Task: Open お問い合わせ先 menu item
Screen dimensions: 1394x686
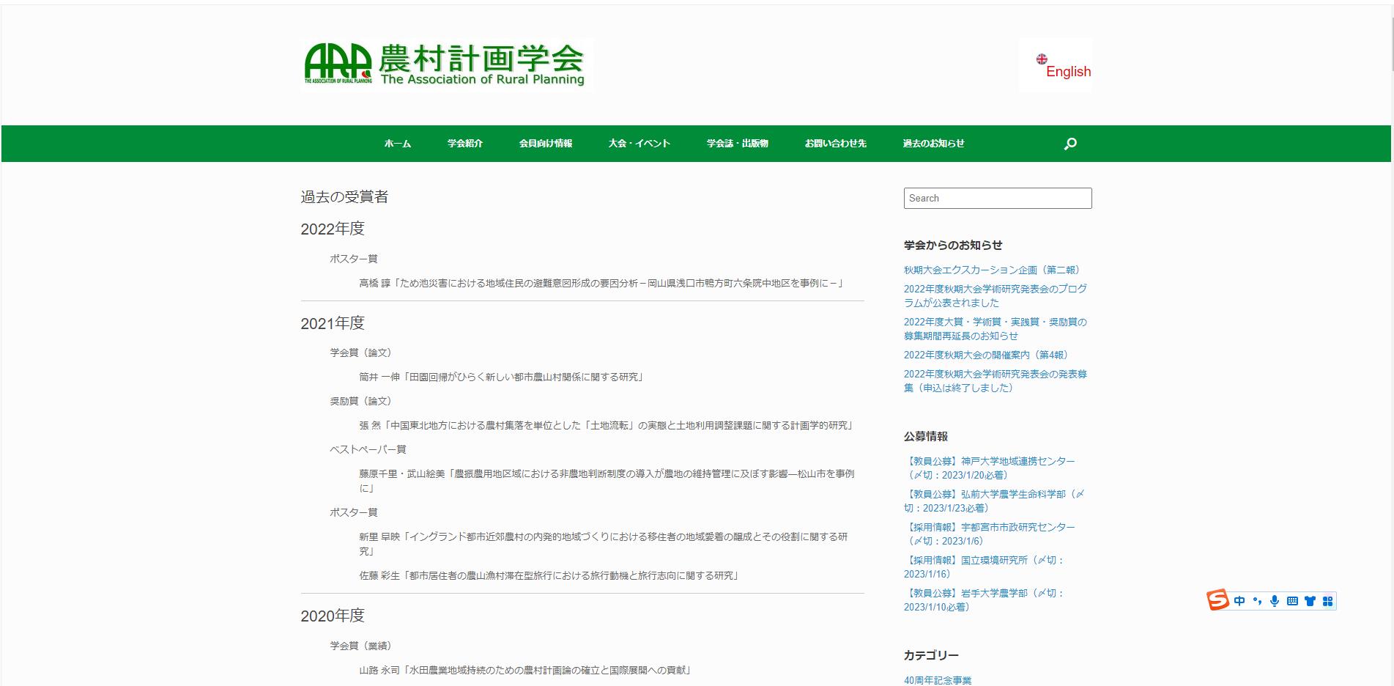Action: (836, 144)
